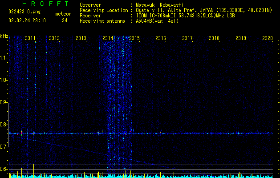Click the 2312 time marker
Screen dimensions: 280x178
[54, 38]
